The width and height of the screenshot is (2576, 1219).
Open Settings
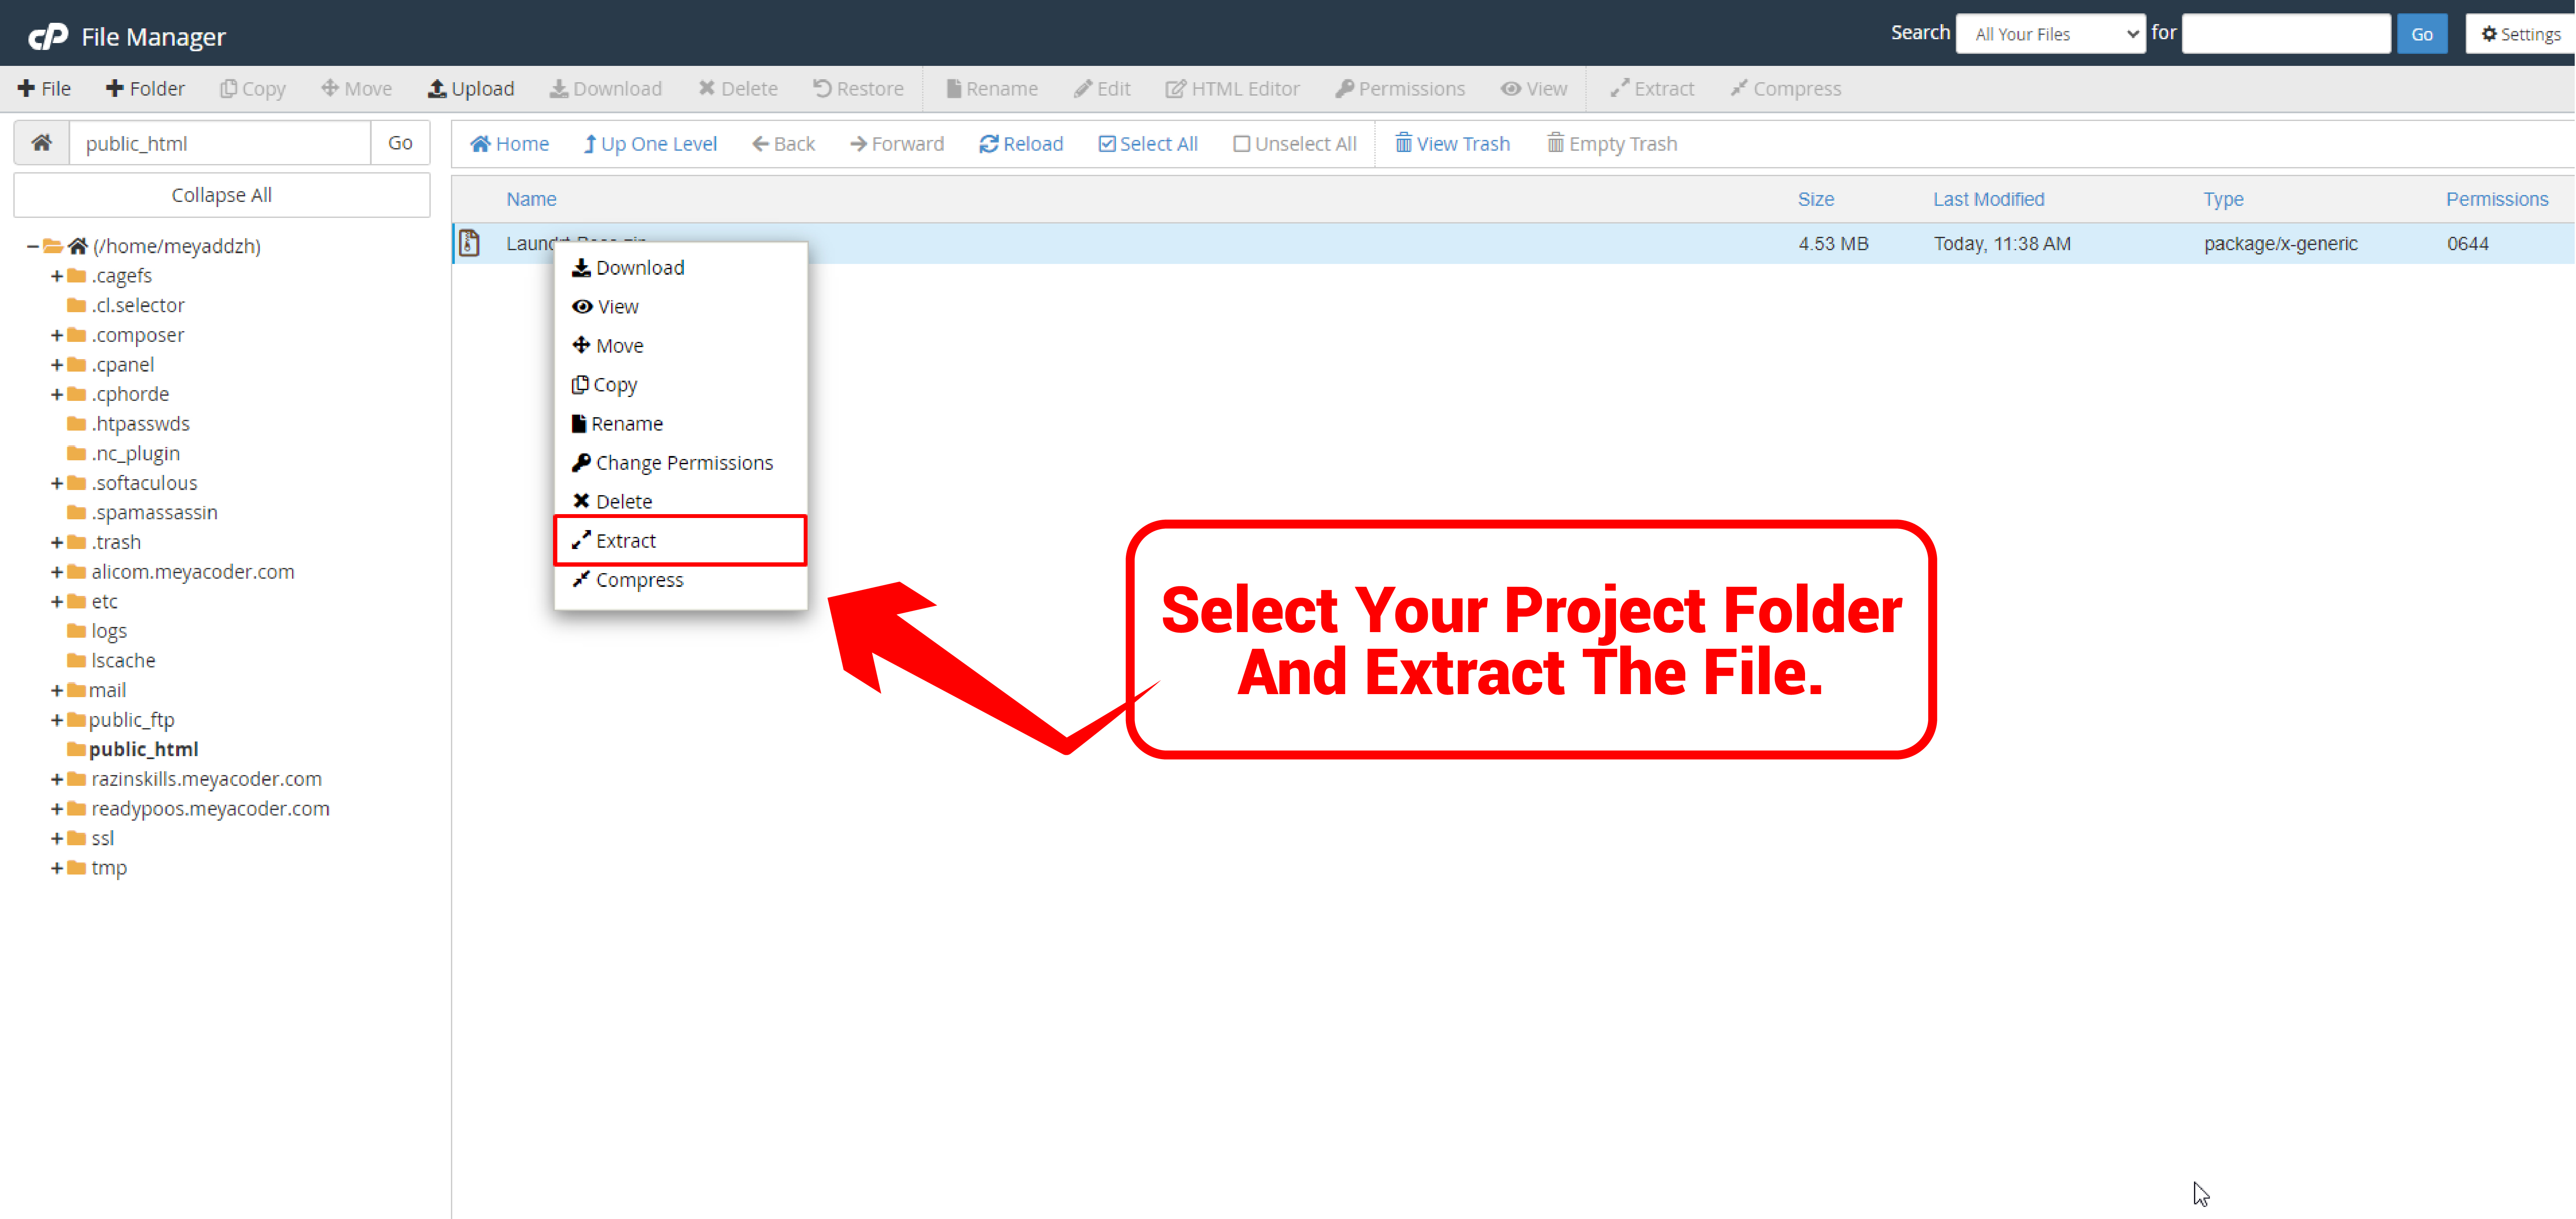[x=2520, y=34]
